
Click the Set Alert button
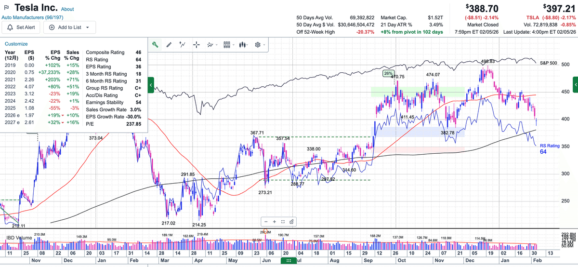21,27
